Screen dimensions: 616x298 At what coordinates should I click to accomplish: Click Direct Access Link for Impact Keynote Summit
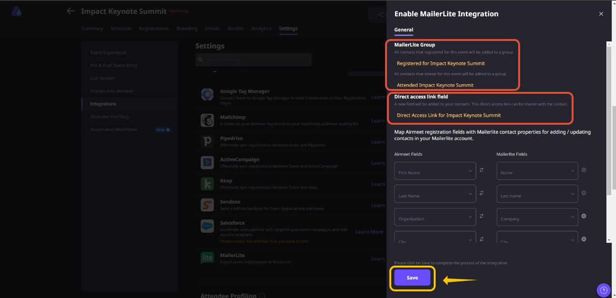pyautogui.click(x=449, y=115)
